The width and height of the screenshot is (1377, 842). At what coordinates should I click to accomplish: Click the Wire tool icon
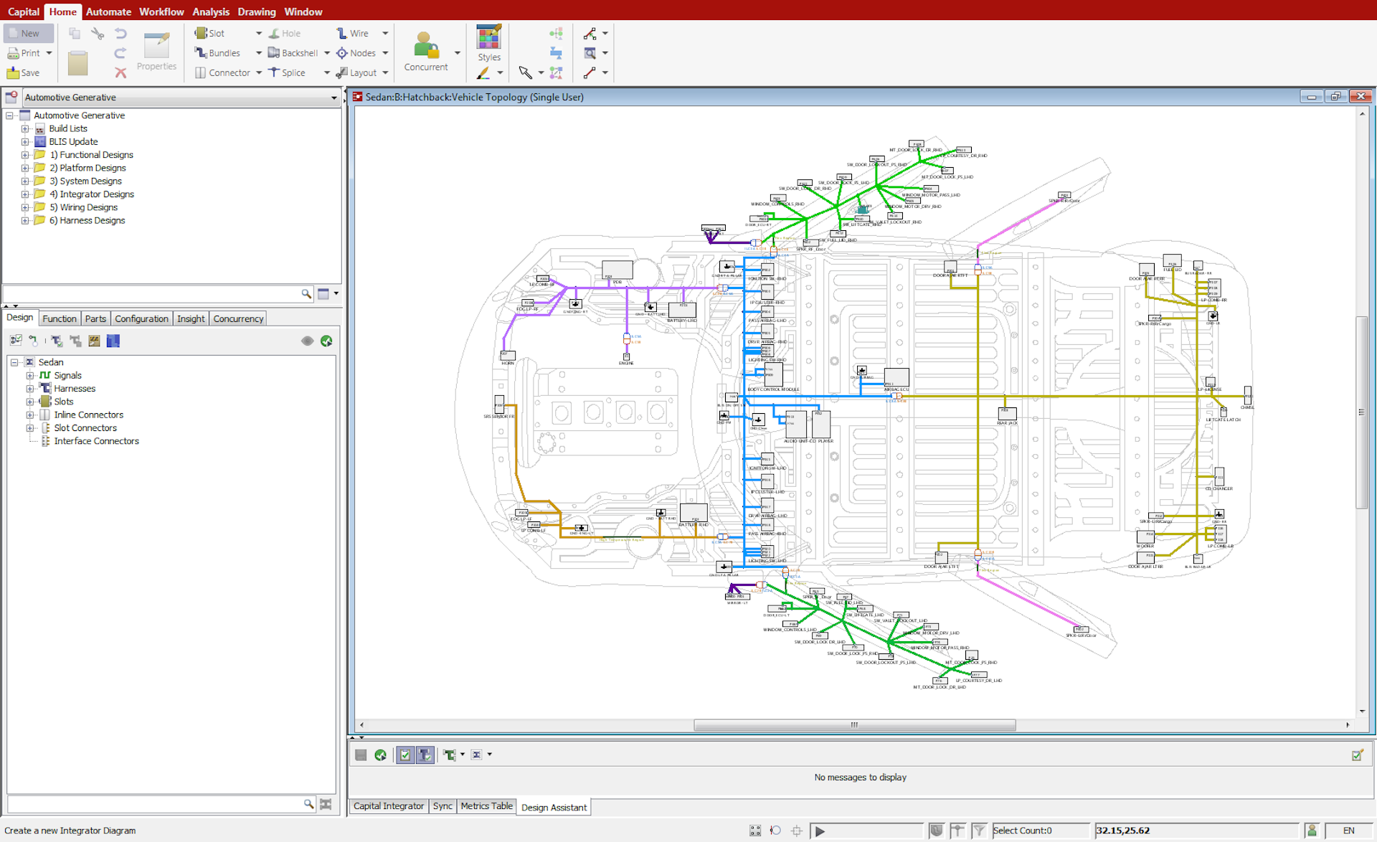tap(342, 33)
